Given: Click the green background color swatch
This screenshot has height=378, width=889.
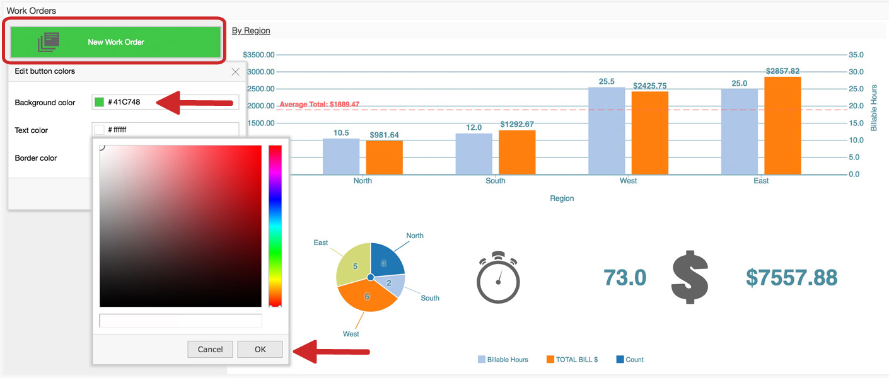Looking at the screenshot, I should (99, 102).
